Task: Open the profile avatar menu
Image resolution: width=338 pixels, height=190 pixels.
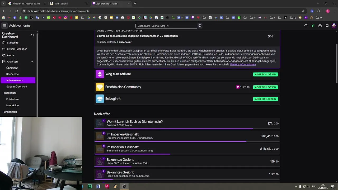Action: 334,26
